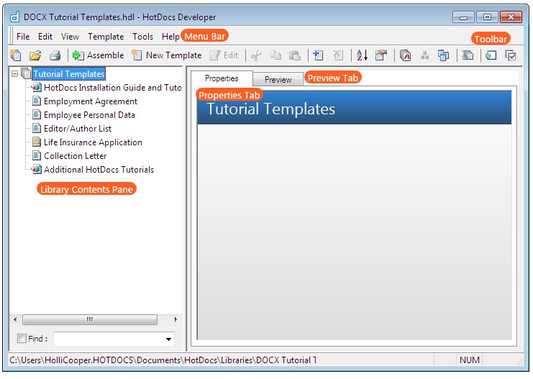Sort library items with A-Z icon
533x379 pixels.
362,55
